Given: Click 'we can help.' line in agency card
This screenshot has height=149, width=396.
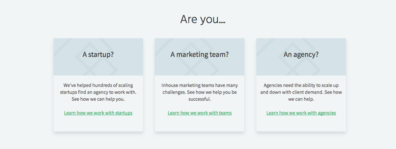Looking at the screenshot, I should 301,99.
